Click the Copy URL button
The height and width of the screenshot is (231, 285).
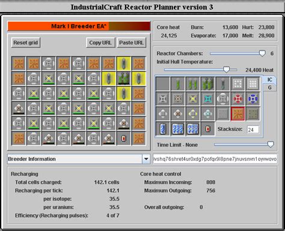point(100,43)
